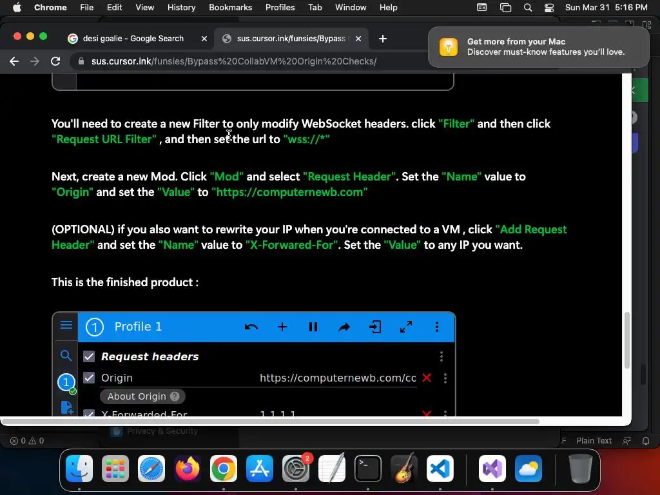Click the date and time display

click(x=606, y=8)
